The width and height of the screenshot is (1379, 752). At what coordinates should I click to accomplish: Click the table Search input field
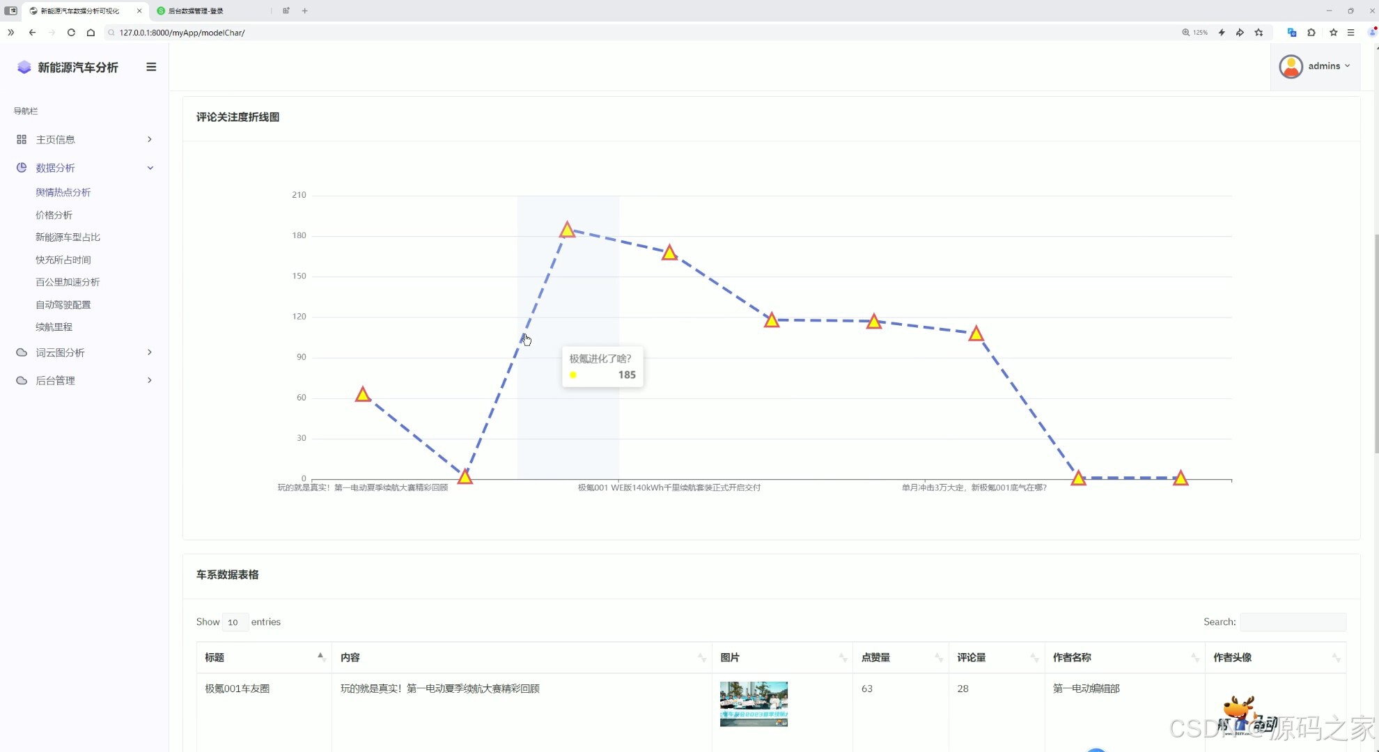point(1293,622)
